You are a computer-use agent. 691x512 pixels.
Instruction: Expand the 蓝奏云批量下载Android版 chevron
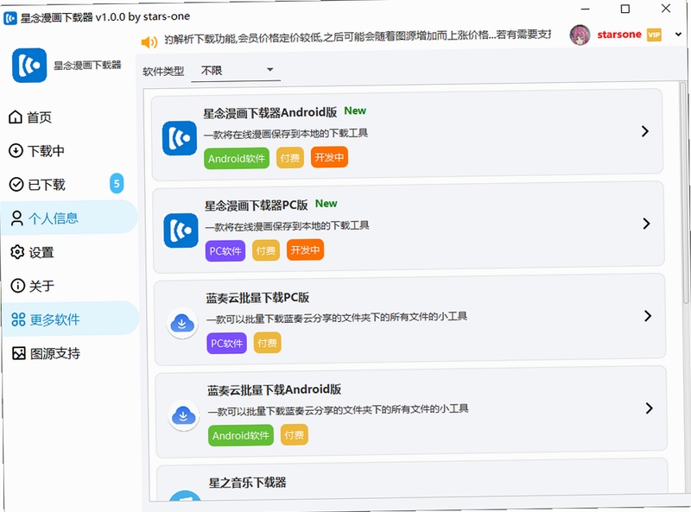(649, 408)
